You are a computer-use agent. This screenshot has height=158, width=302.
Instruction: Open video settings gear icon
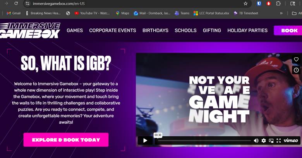click(264, 141)
